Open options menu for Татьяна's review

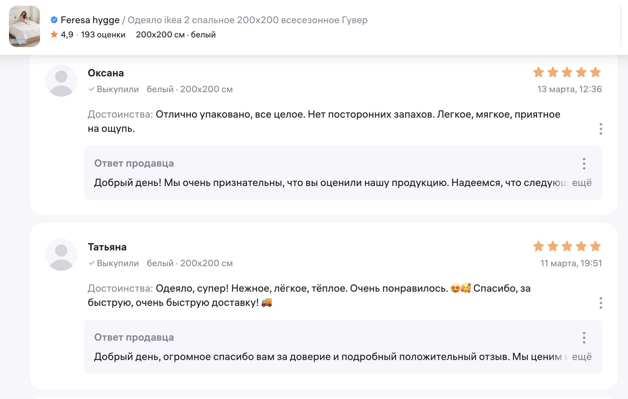[601, 303]
